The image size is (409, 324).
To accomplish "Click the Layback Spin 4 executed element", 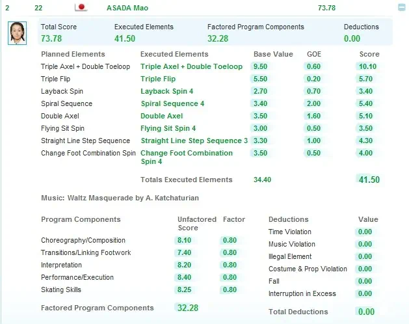I will point(166,91).
